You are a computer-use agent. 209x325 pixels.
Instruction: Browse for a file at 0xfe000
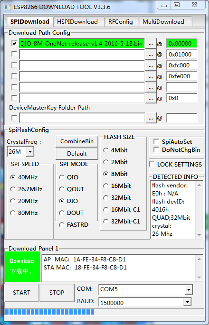coord(151,76)
